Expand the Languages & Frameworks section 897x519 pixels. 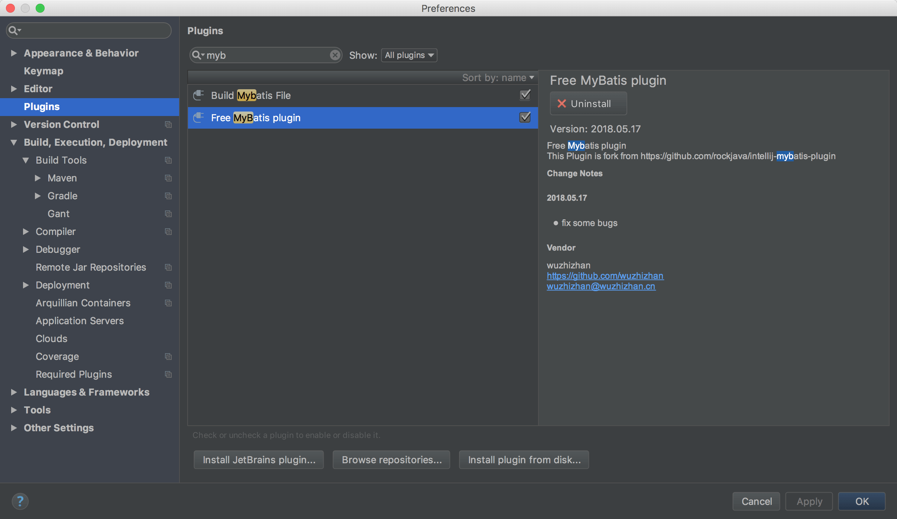14,392
